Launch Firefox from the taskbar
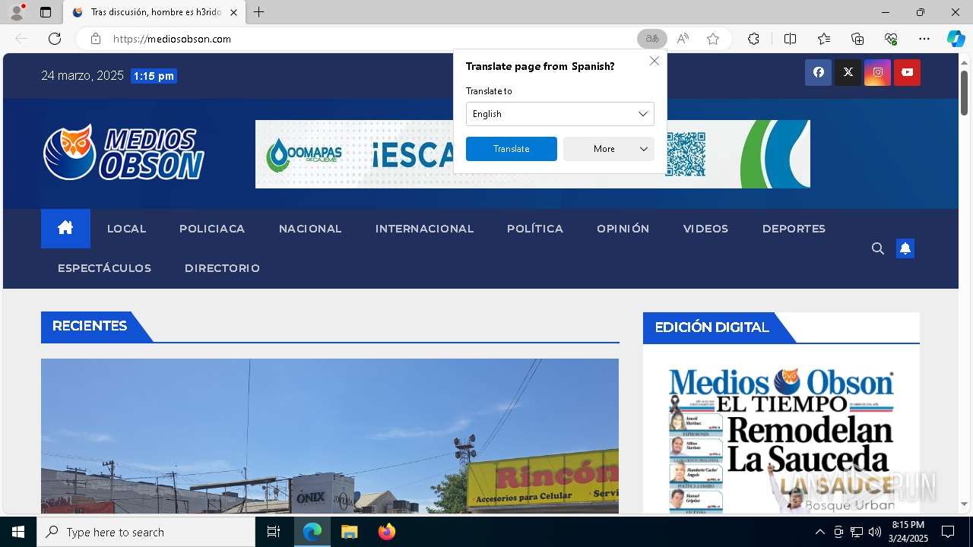The image size is (973, 547). click(387, 532)
